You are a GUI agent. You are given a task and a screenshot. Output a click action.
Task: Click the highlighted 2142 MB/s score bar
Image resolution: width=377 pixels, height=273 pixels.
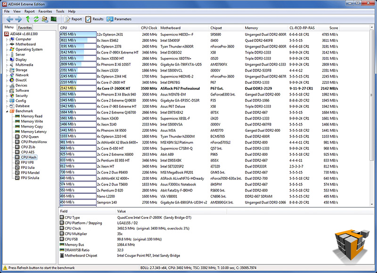(78, 88)
